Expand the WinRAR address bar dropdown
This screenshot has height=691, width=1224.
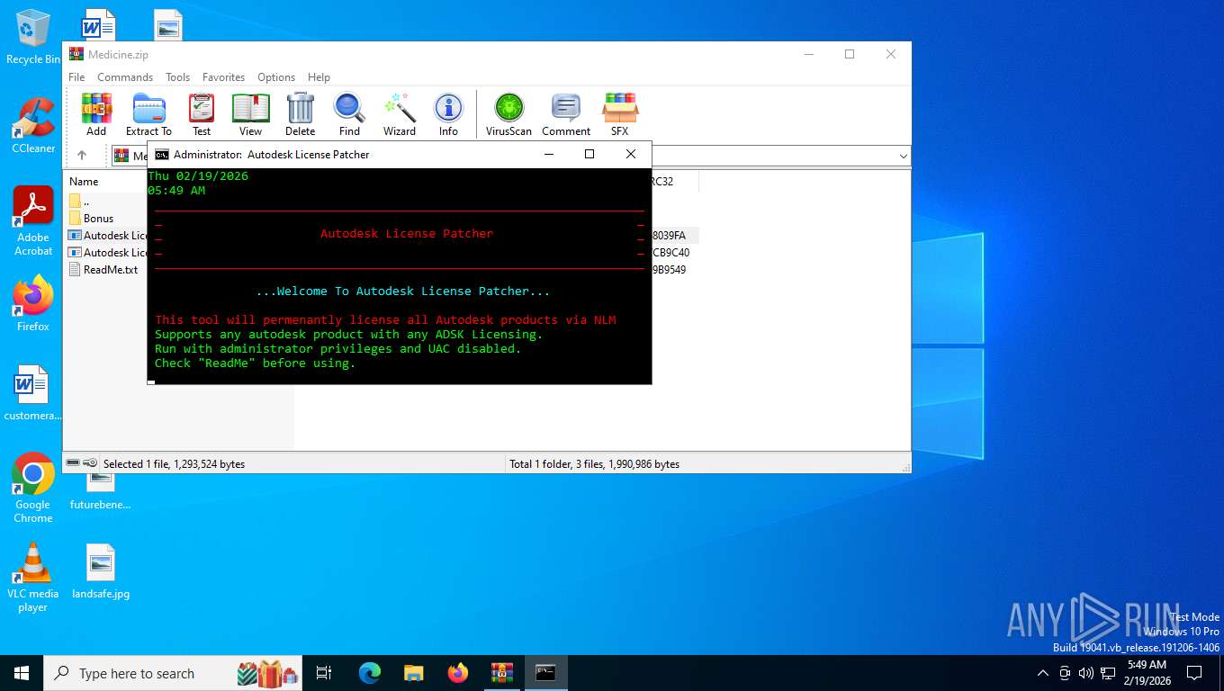pos(903,157)
